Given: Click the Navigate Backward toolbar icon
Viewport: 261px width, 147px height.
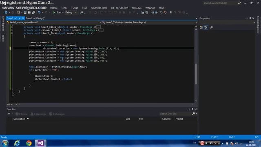Looking at the screenshot, I should click(x=6, y=13).
